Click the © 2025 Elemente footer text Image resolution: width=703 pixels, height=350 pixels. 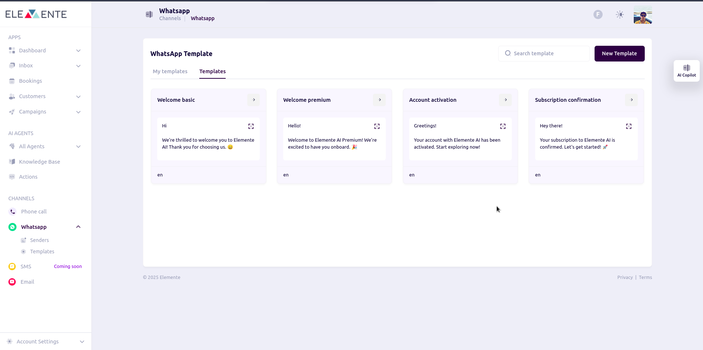tap(162, 278)
